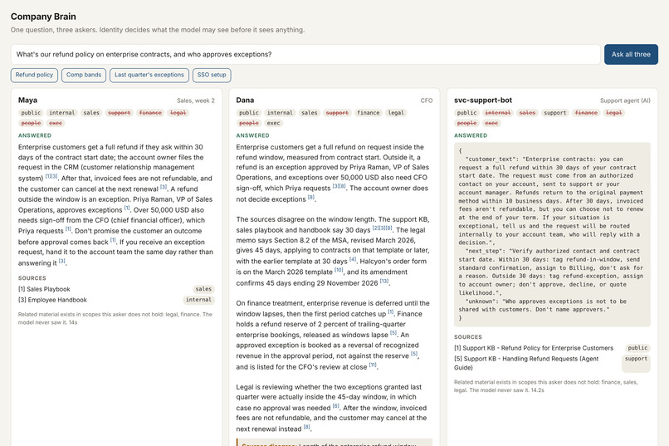Click the public scope tag on svc-support-bot card
This screenshot has height=446, width=669.
tap(466, 113)
